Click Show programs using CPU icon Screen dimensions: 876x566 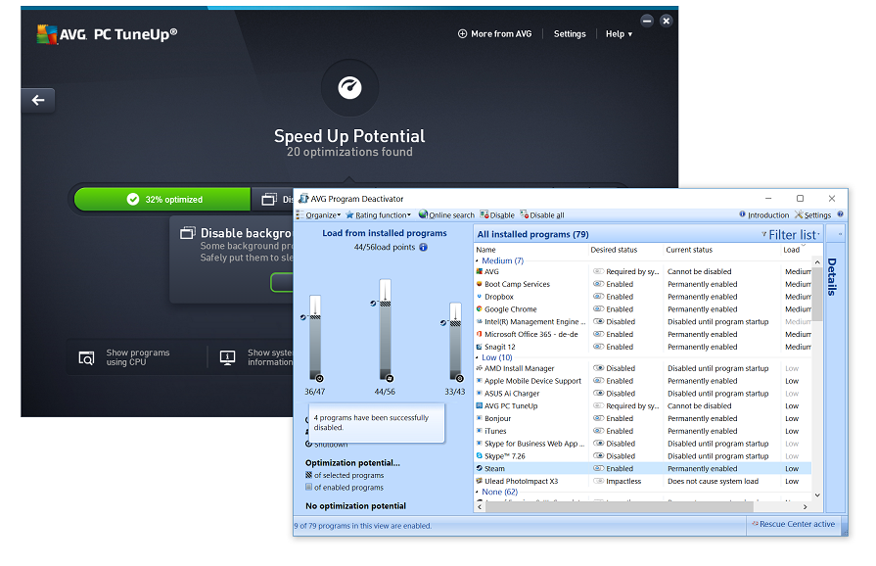(x=87, y=358)
